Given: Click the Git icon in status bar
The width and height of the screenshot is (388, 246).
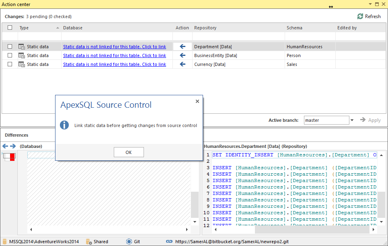Looking at the screenshot, I should click(129, 242).
